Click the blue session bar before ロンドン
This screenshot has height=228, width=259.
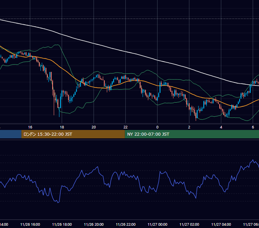(11, 134)
